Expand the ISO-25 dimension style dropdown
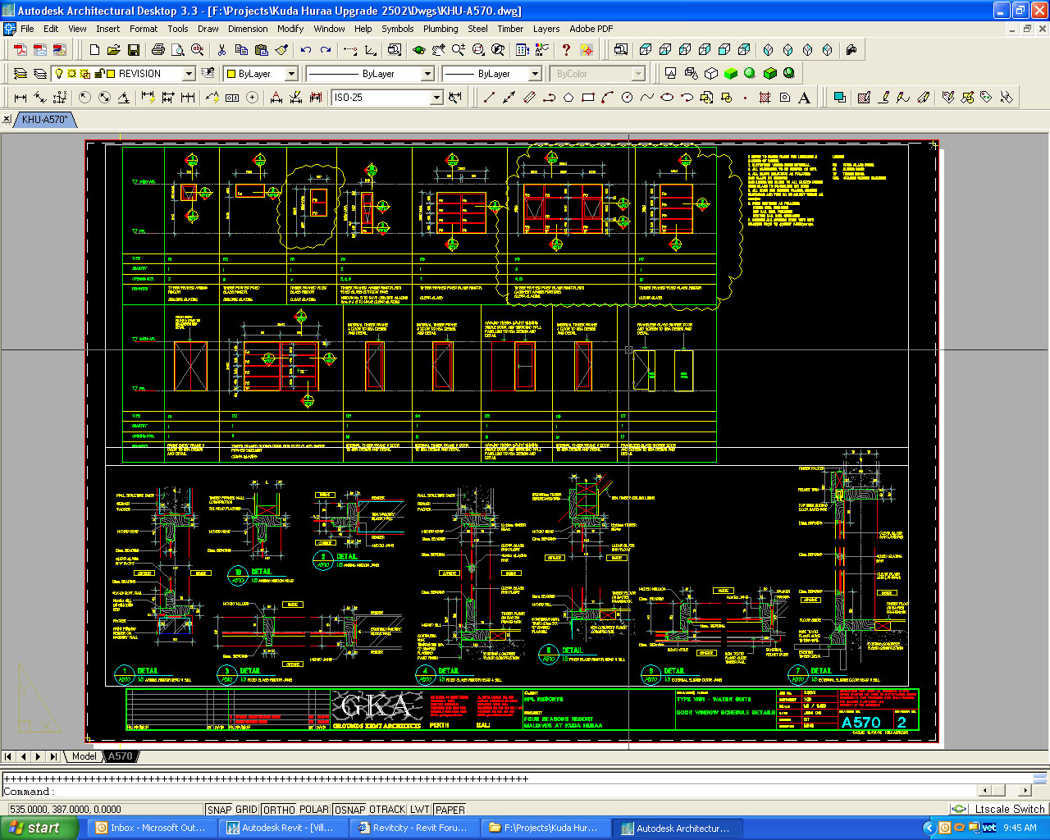This screenshot has width=1050, height=840. pyautogui.click(x=436, y=98)
